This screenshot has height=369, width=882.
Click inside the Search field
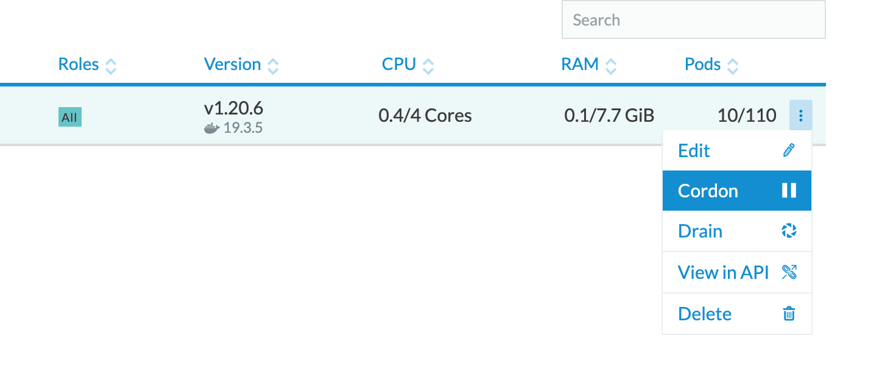693,19
